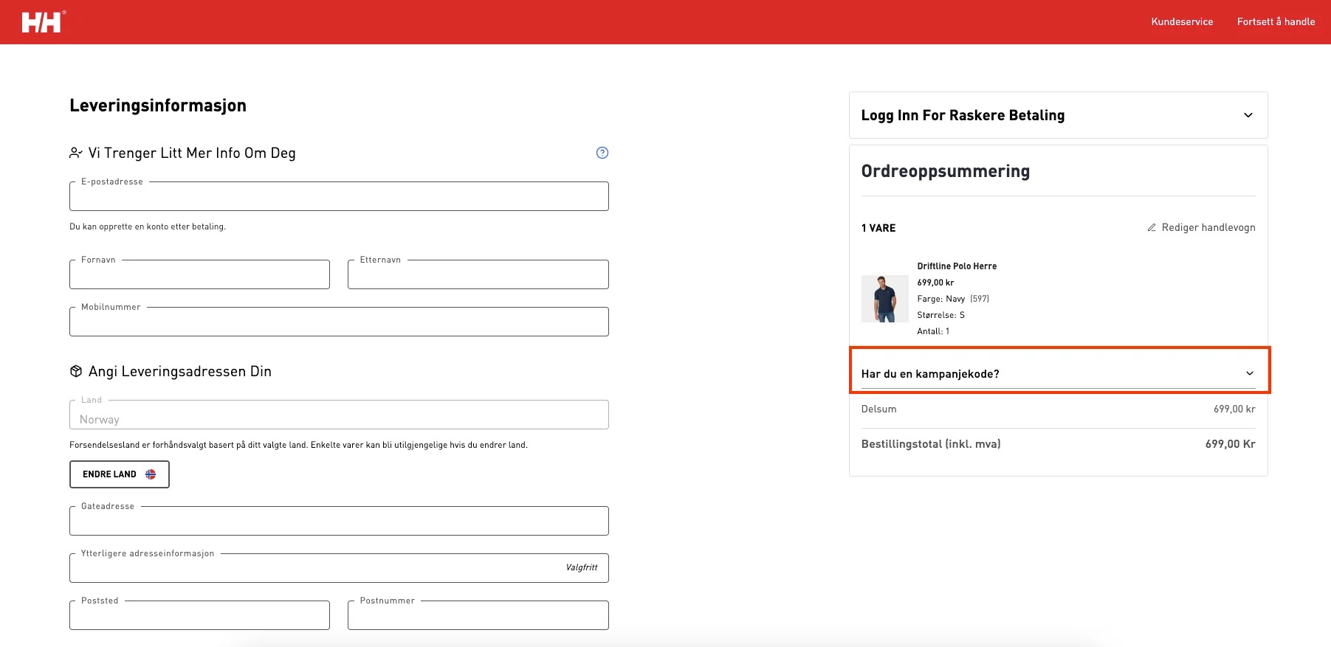Select Fortsett å handle in header

coord(1276,22)
